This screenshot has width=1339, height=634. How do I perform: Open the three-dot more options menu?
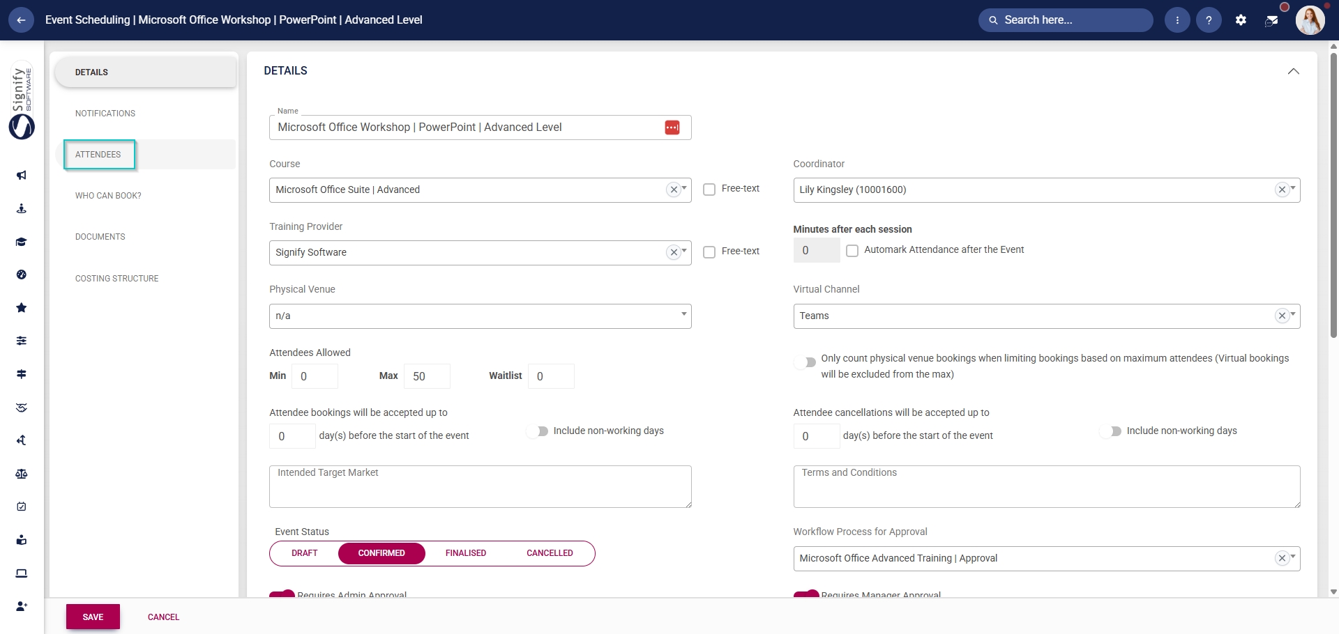pos(1177,20)
